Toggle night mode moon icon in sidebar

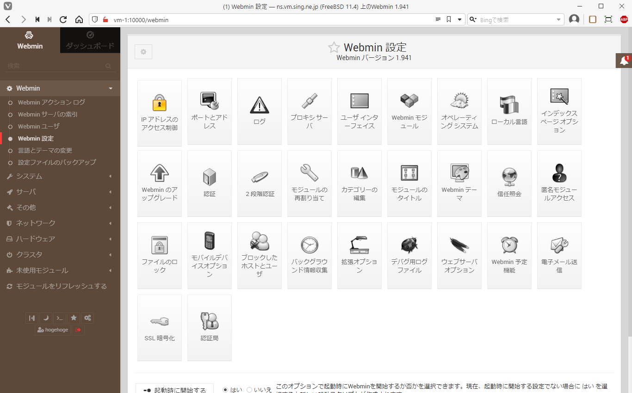(x=46, y=318)
